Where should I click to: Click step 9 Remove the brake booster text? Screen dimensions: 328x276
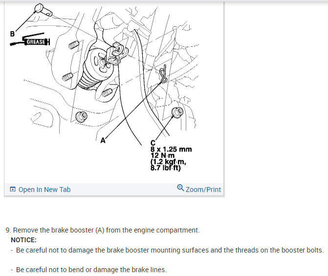coord(103,230)
